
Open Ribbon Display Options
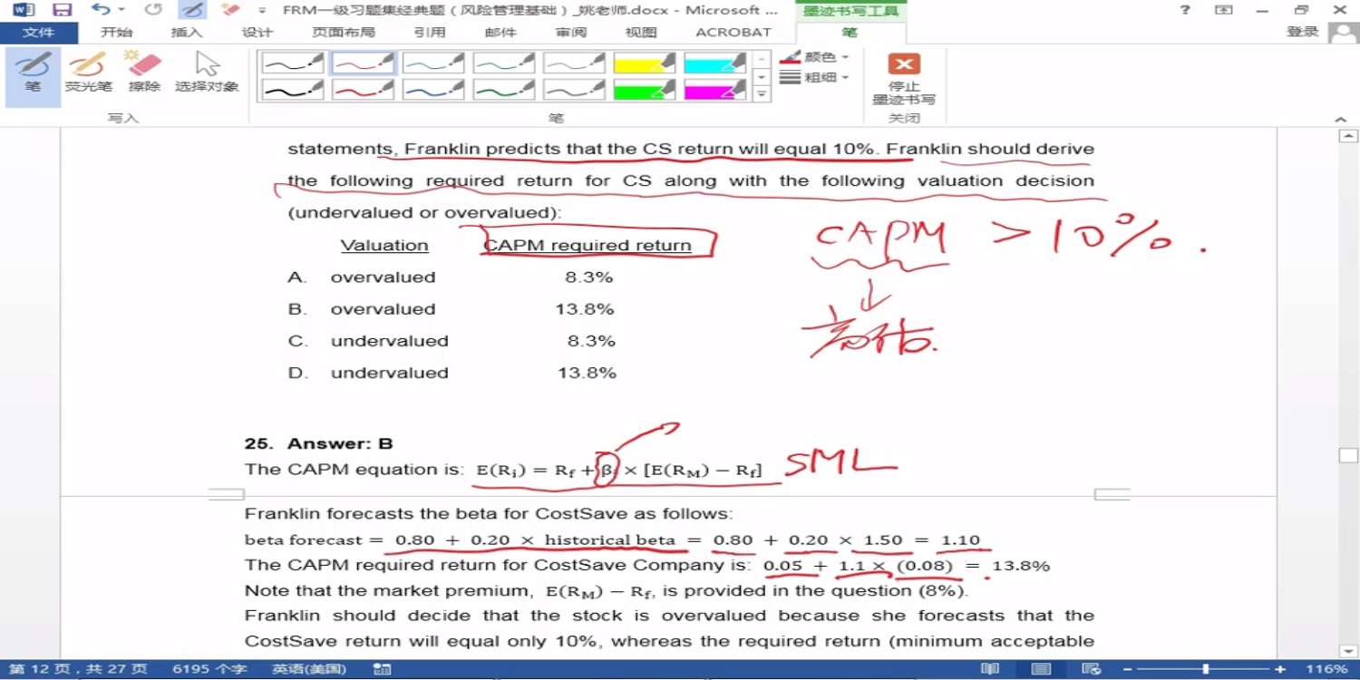[x=1224, y=10]
